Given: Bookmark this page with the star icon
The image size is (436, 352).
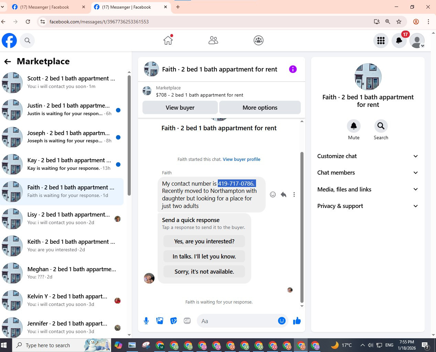Looking at the screenshot, I should [399, 22].
